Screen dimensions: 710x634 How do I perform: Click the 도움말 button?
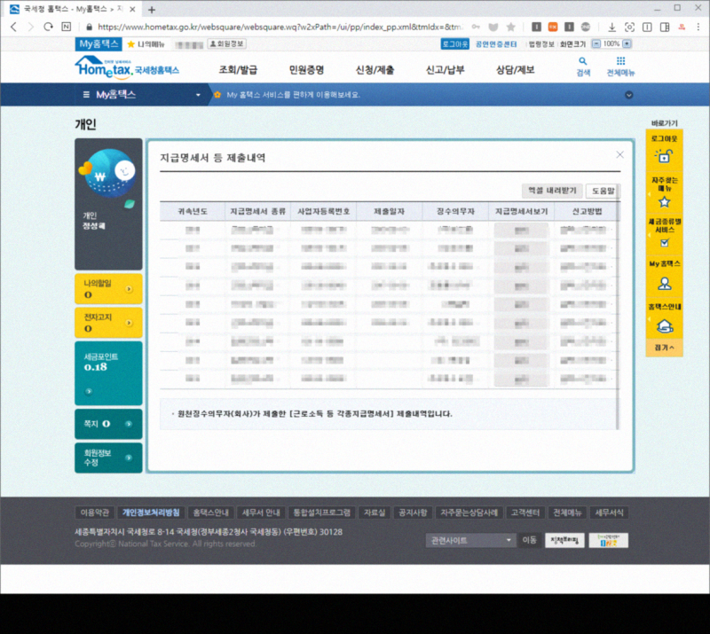click(603, 191)
